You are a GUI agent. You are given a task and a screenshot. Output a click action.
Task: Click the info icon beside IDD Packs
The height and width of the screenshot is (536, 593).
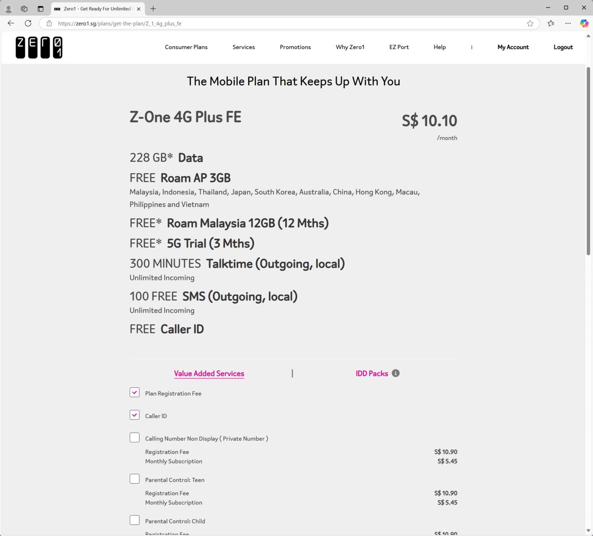pos(395,373)
